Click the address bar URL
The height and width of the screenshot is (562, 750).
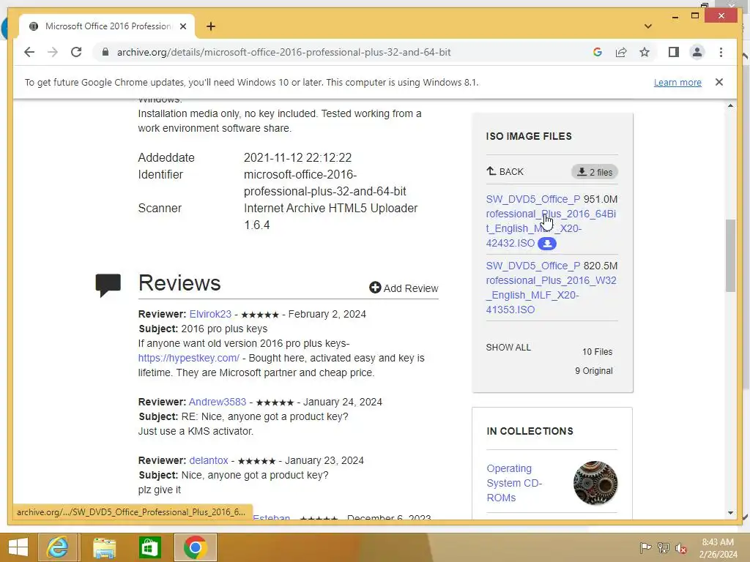pyautogui.click(x=283, y=52)
